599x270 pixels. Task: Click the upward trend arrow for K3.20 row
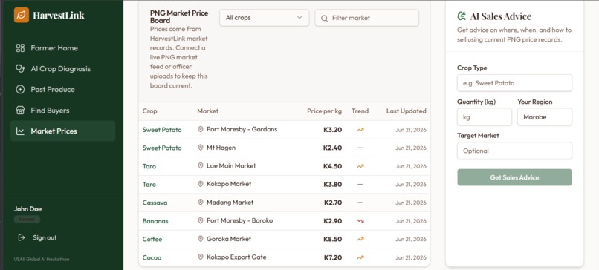[x=360, y=130]
